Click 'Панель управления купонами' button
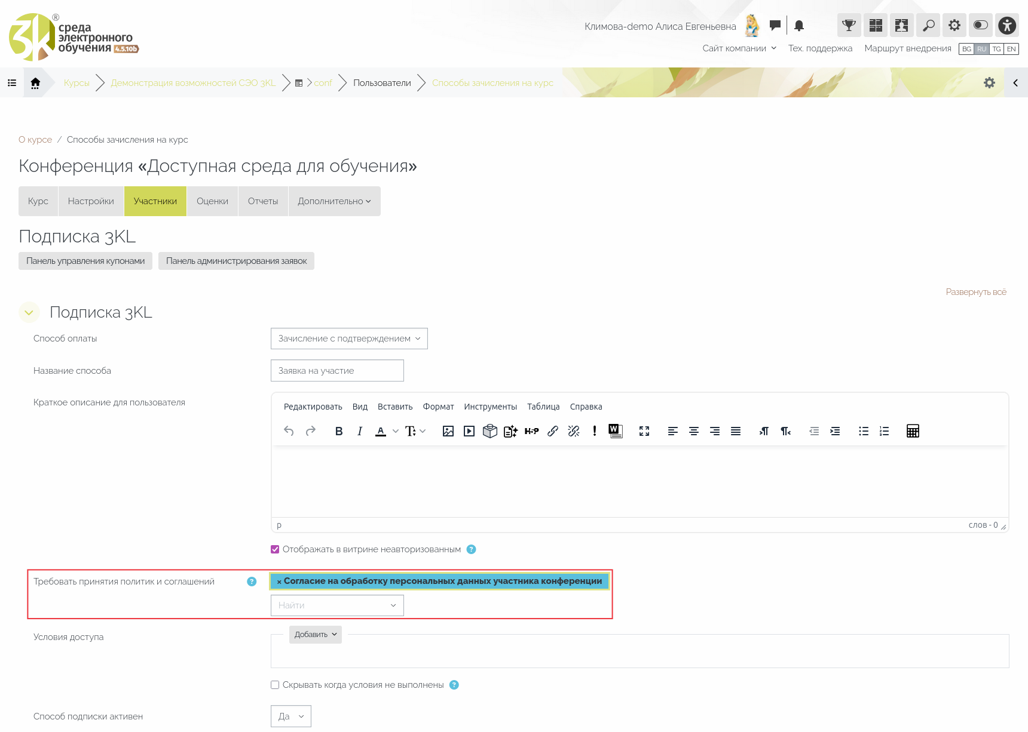The height and width of the screenshot is (732, 1028). click(x=85, y=261)
